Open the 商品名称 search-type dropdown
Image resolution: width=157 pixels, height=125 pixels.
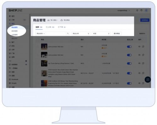(41, 34)
